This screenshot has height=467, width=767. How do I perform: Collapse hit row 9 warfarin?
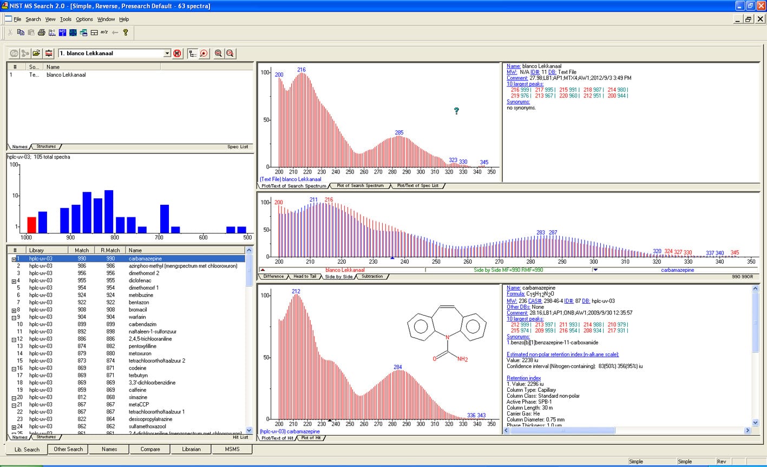point(14,317)
